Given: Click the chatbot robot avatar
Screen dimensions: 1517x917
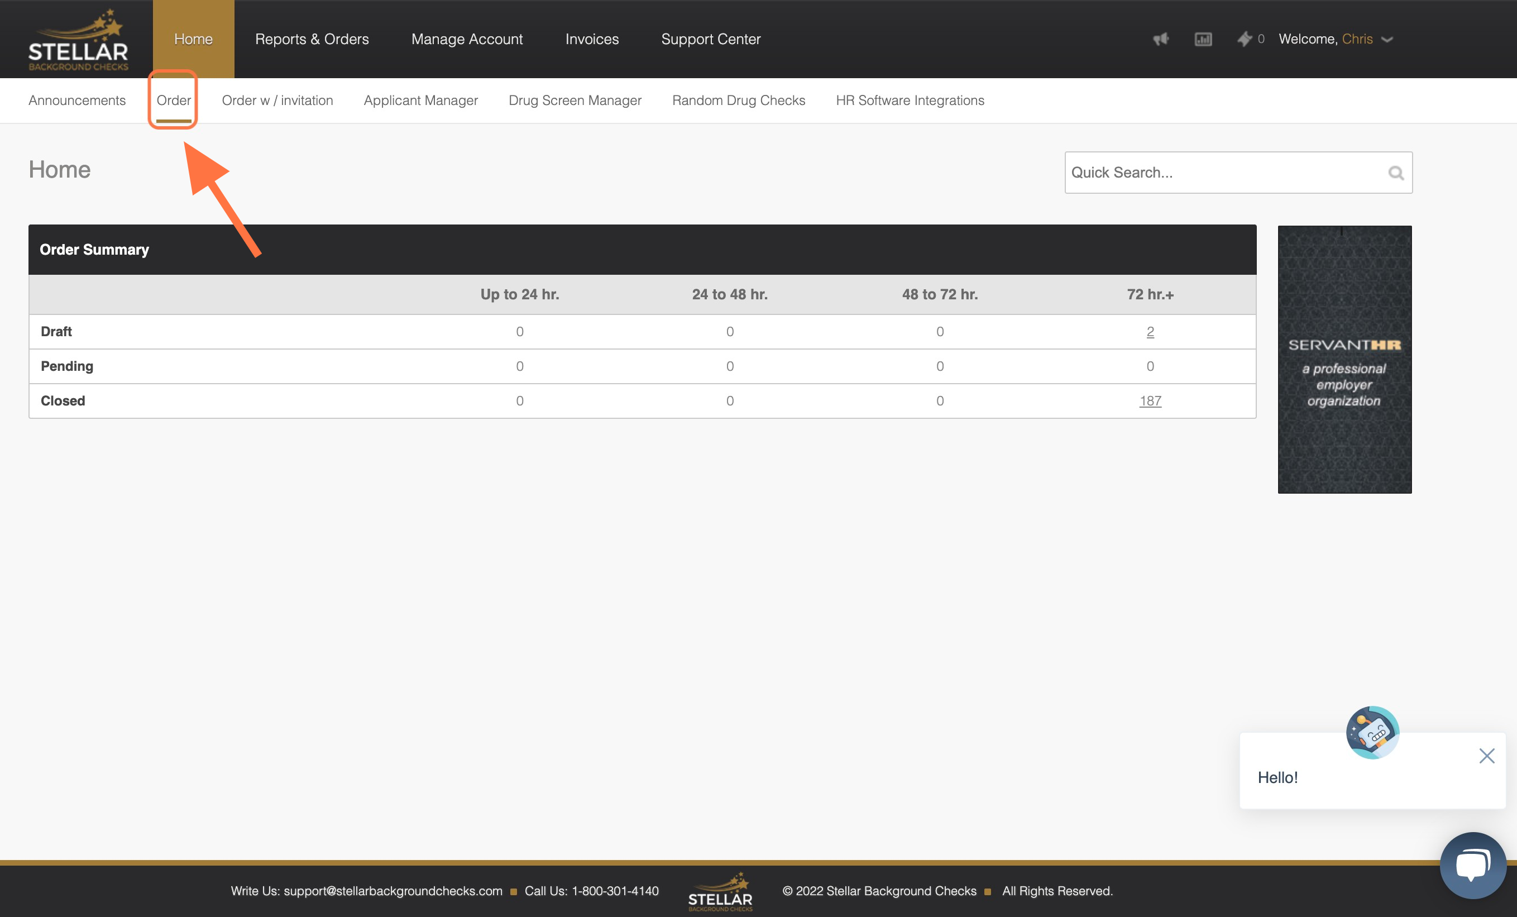Looking at the screenshot, I should coord(1372,732).
